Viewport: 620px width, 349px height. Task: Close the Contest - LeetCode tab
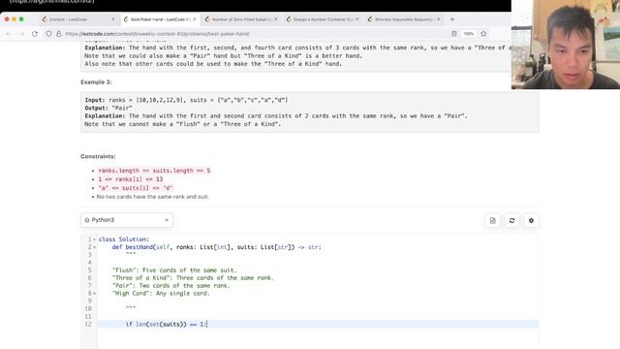(113, 19)
